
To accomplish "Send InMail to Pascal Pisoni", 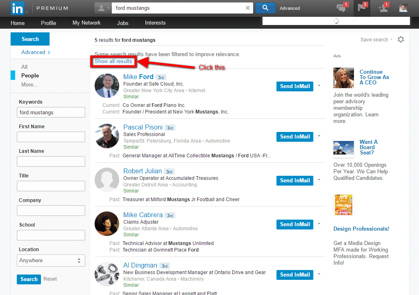I will coord(295,136).
